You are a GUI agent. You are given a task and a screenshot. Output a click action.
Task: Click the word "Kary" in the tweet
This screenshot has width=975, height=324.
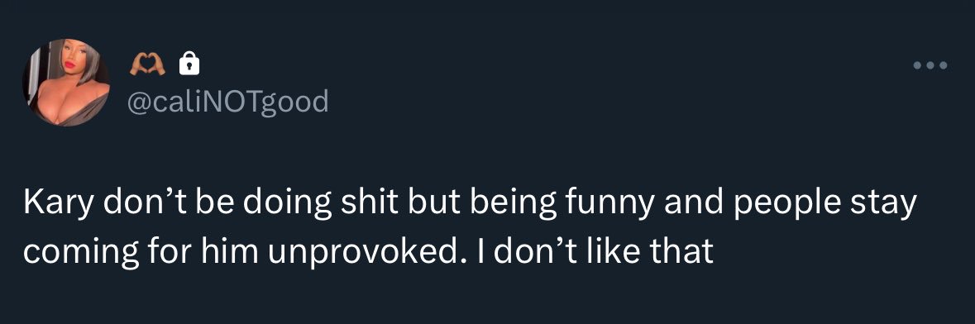coord(57,205)
